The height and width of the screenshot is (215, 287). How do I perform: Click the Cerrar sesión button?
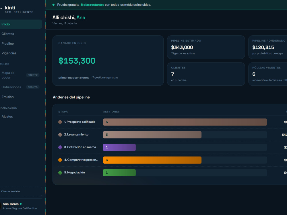tap(21, 191)
